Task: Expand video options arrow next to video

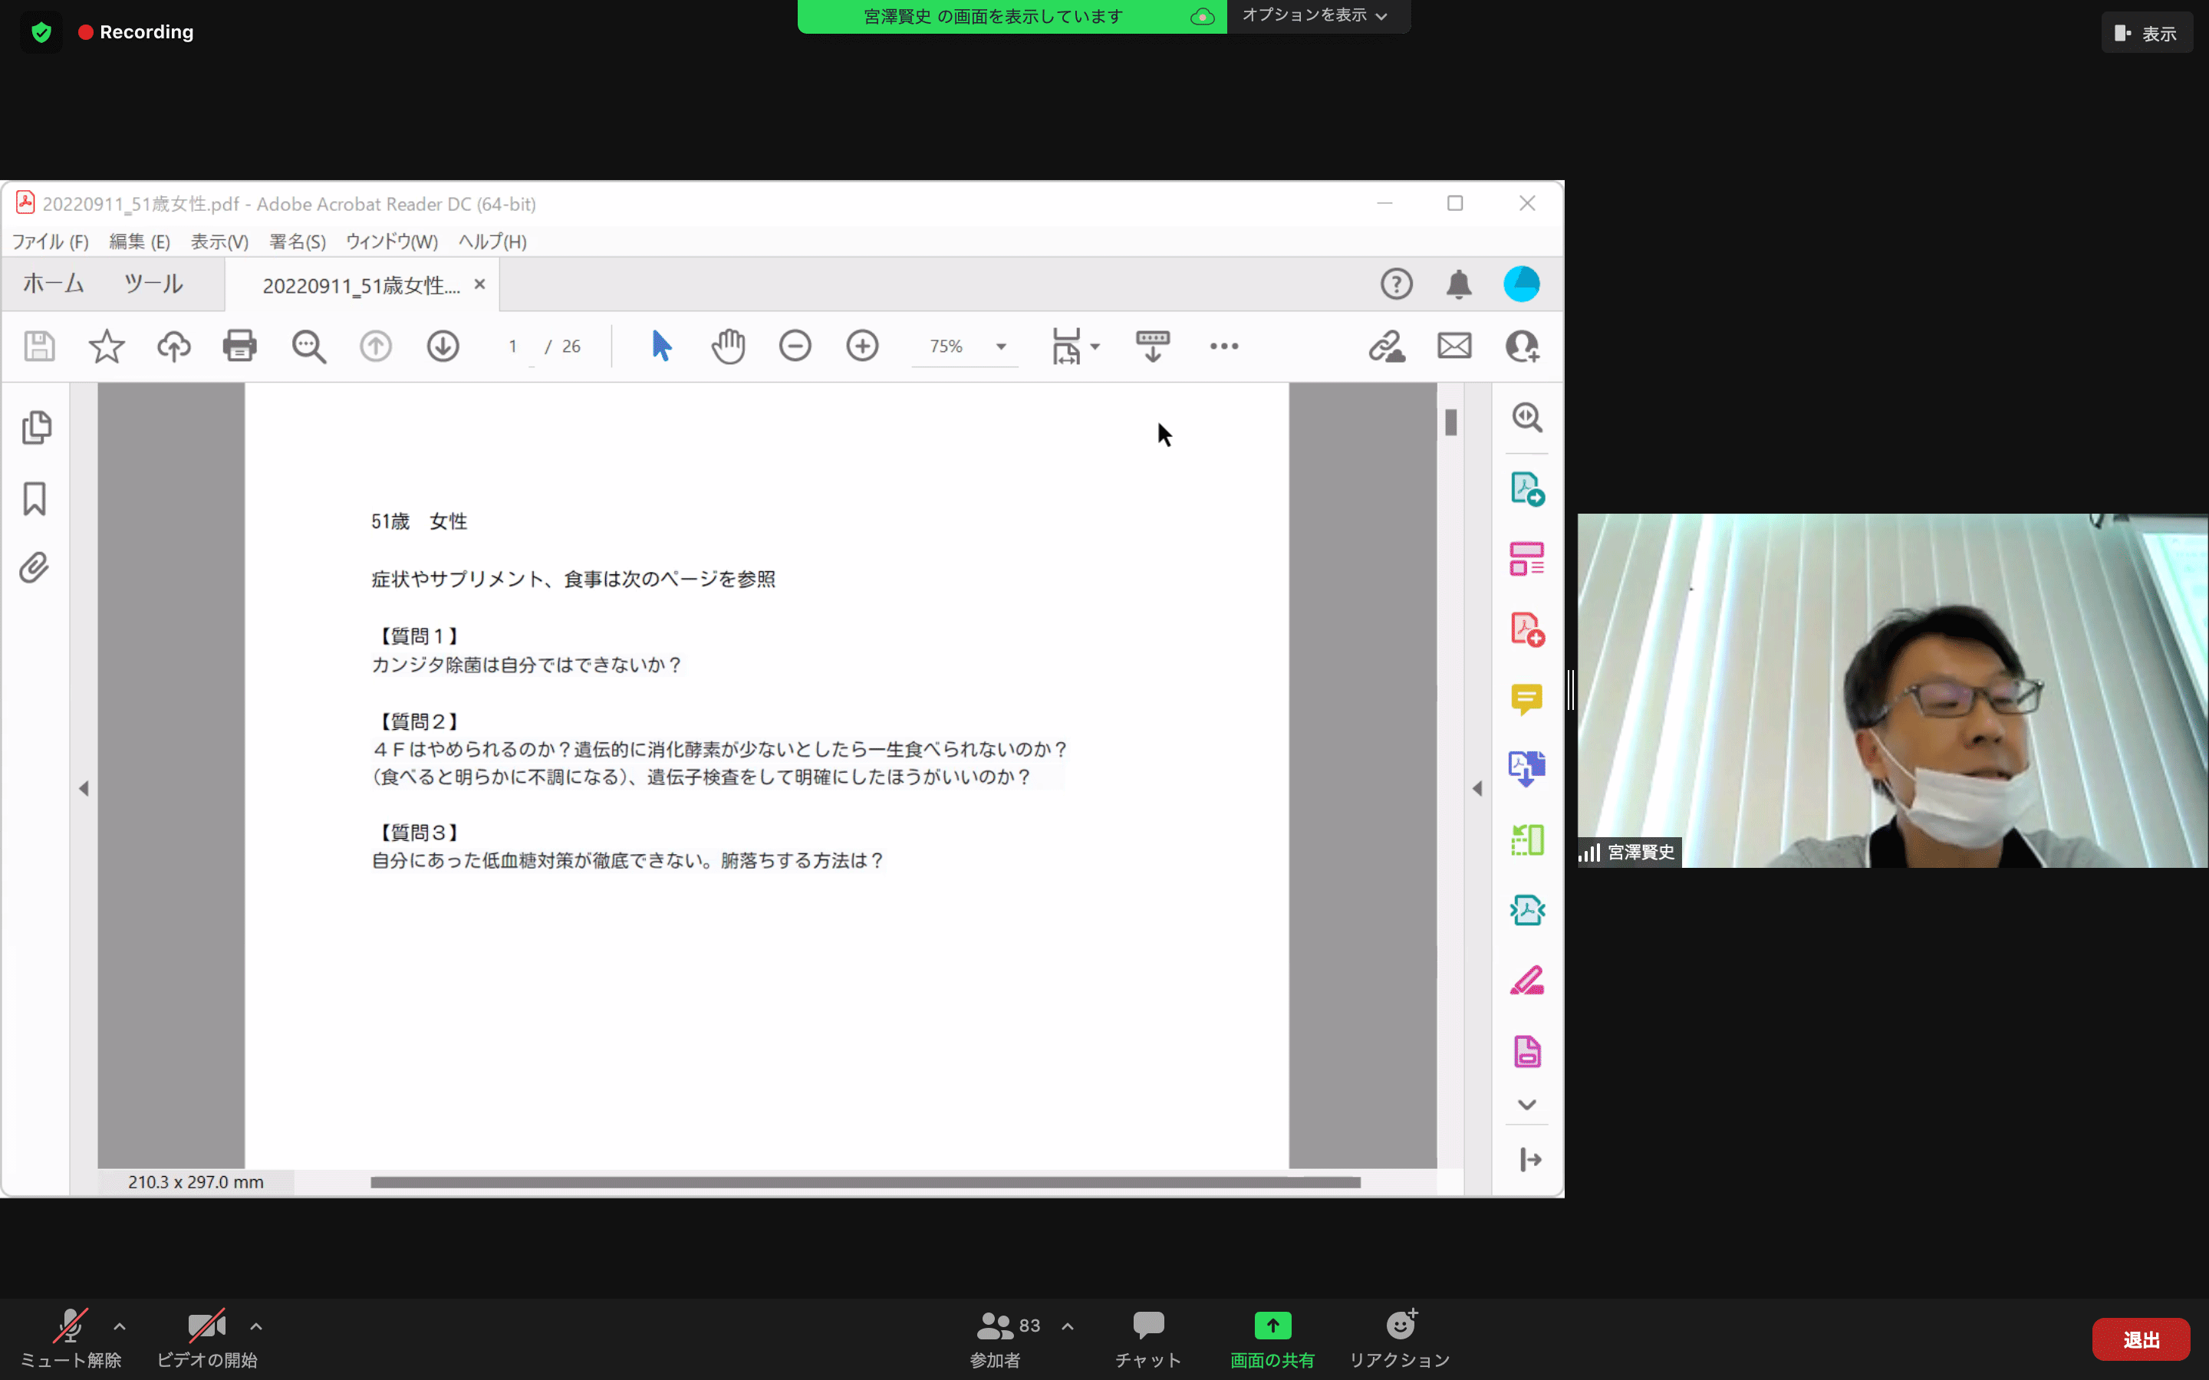Action: 256,1326
